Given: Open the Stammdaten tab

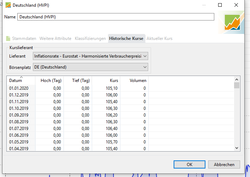Looking at the screenshot, I should pyautogui.click(x=24, y=39).
